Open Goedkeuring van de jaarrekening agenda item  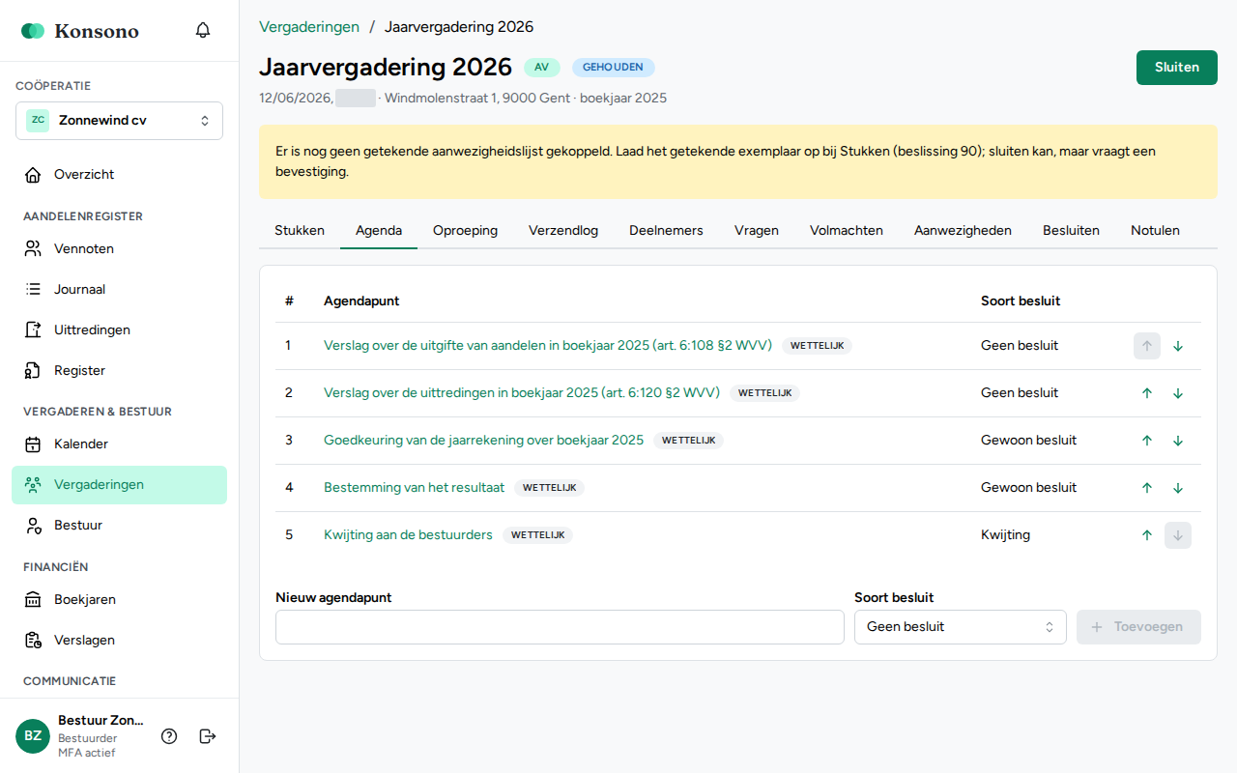pyautogui.click(x=483, y=441)
